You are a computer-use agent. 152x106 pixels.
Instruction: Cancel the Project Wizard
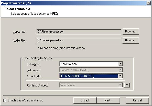pos(137,100)
